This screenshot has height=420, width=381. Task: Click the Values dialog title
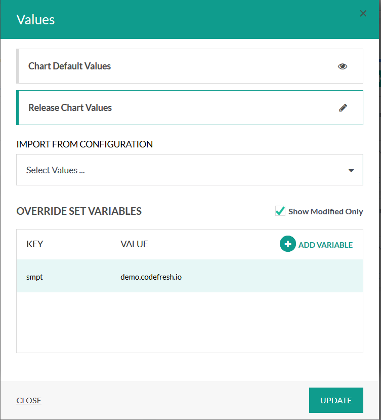click(35, 20)
